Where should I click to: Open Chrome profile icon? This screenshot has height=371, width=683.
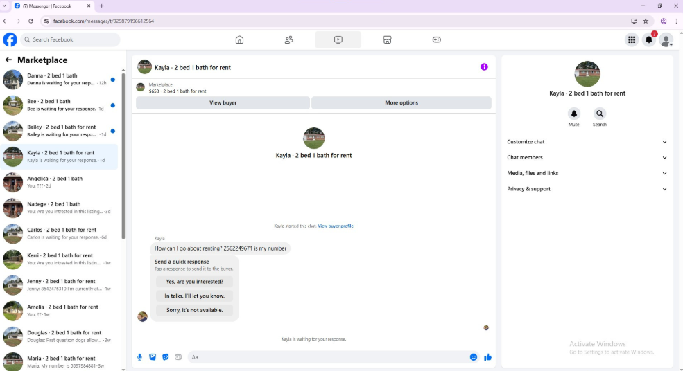[x=664, y=21]
